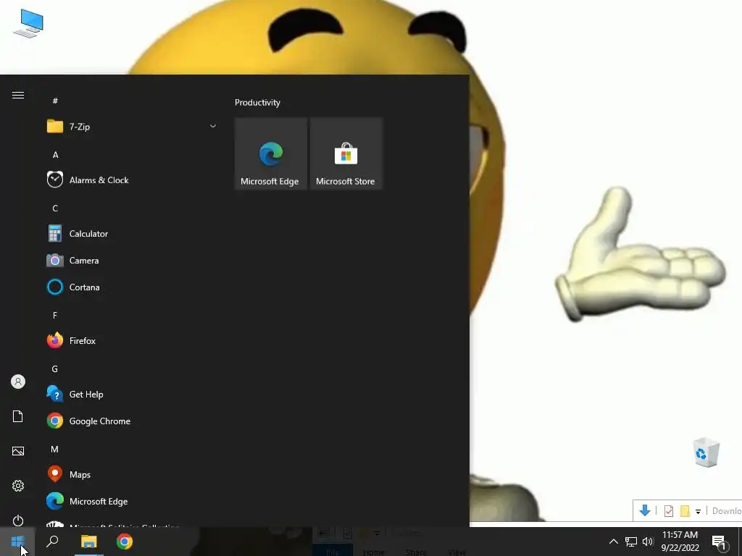Click the 'F' letter group header
The width and height of the screenshot is (742, 556).
55,315
